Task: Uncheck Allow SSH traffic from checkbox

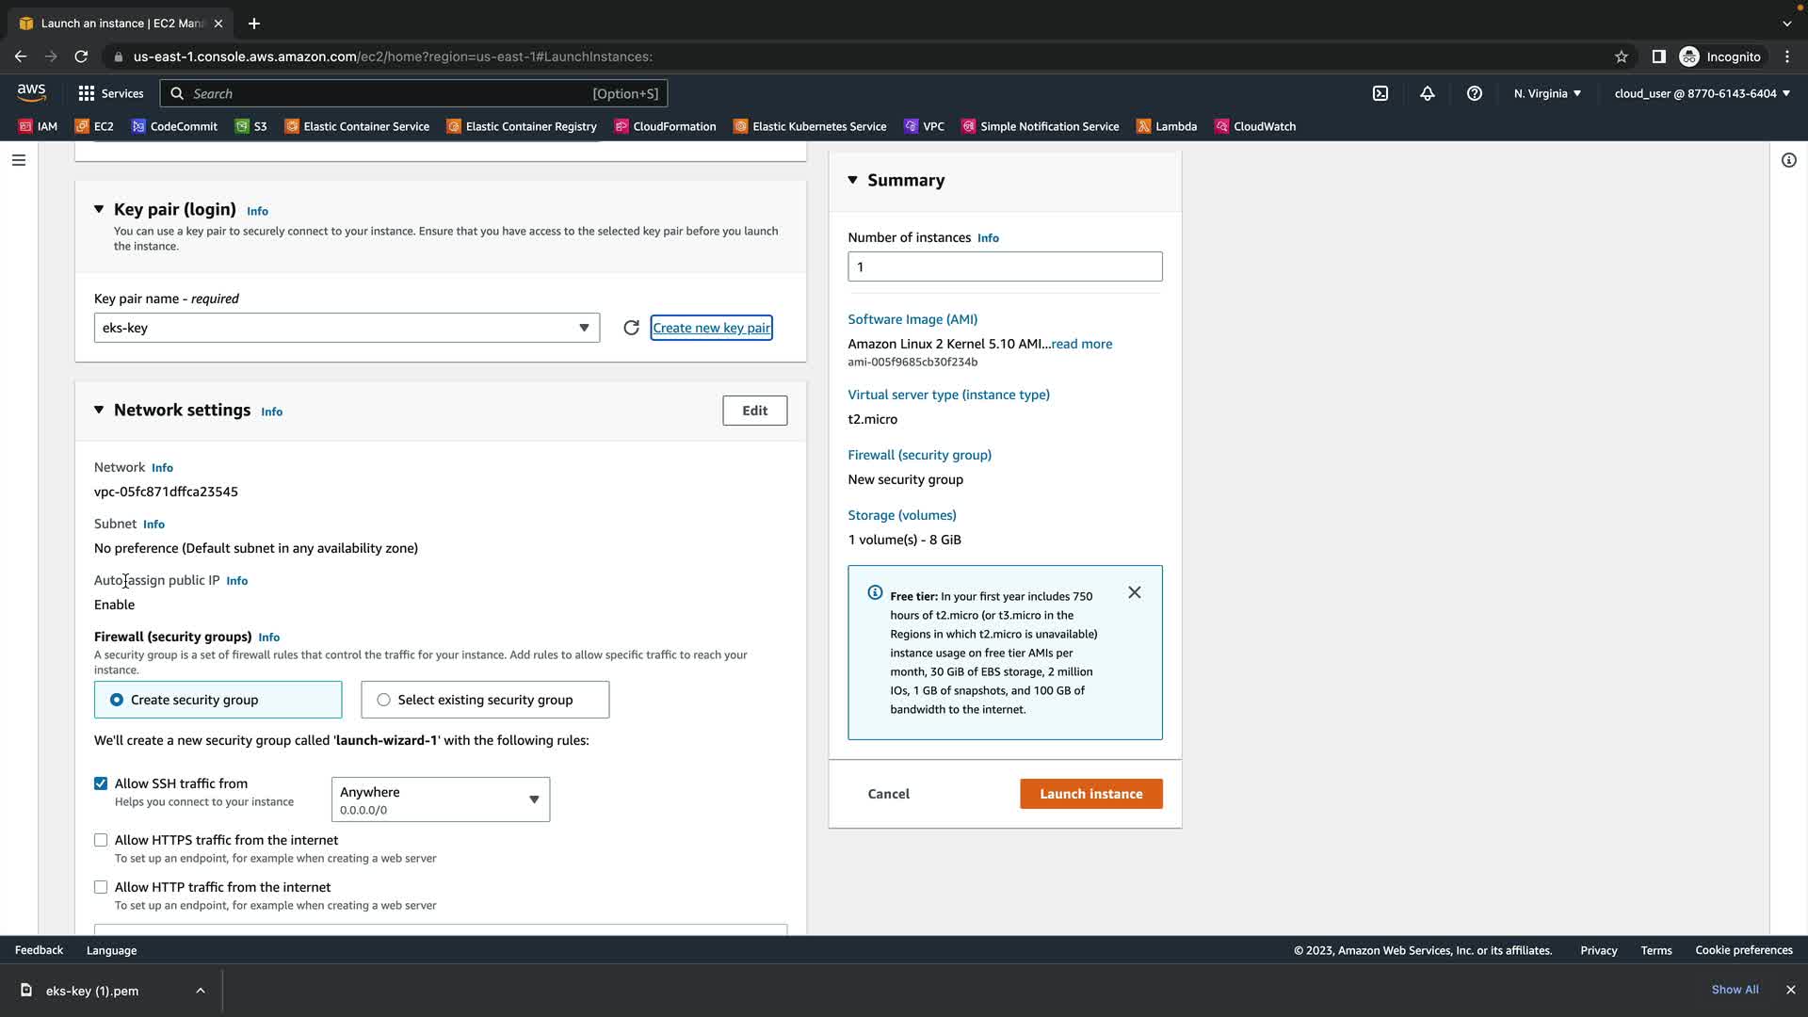Action: (x=101, y=783)
